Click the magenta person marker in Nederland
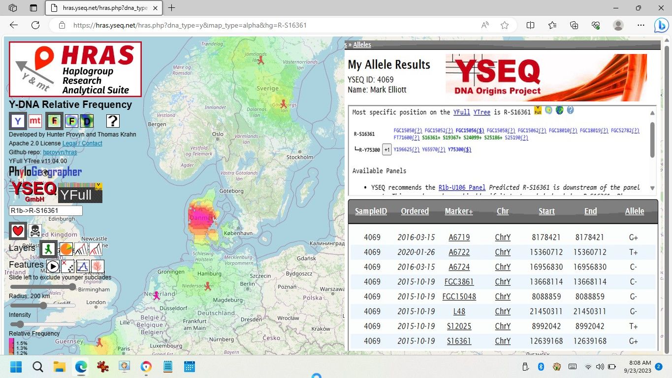 tap(157, 295)
